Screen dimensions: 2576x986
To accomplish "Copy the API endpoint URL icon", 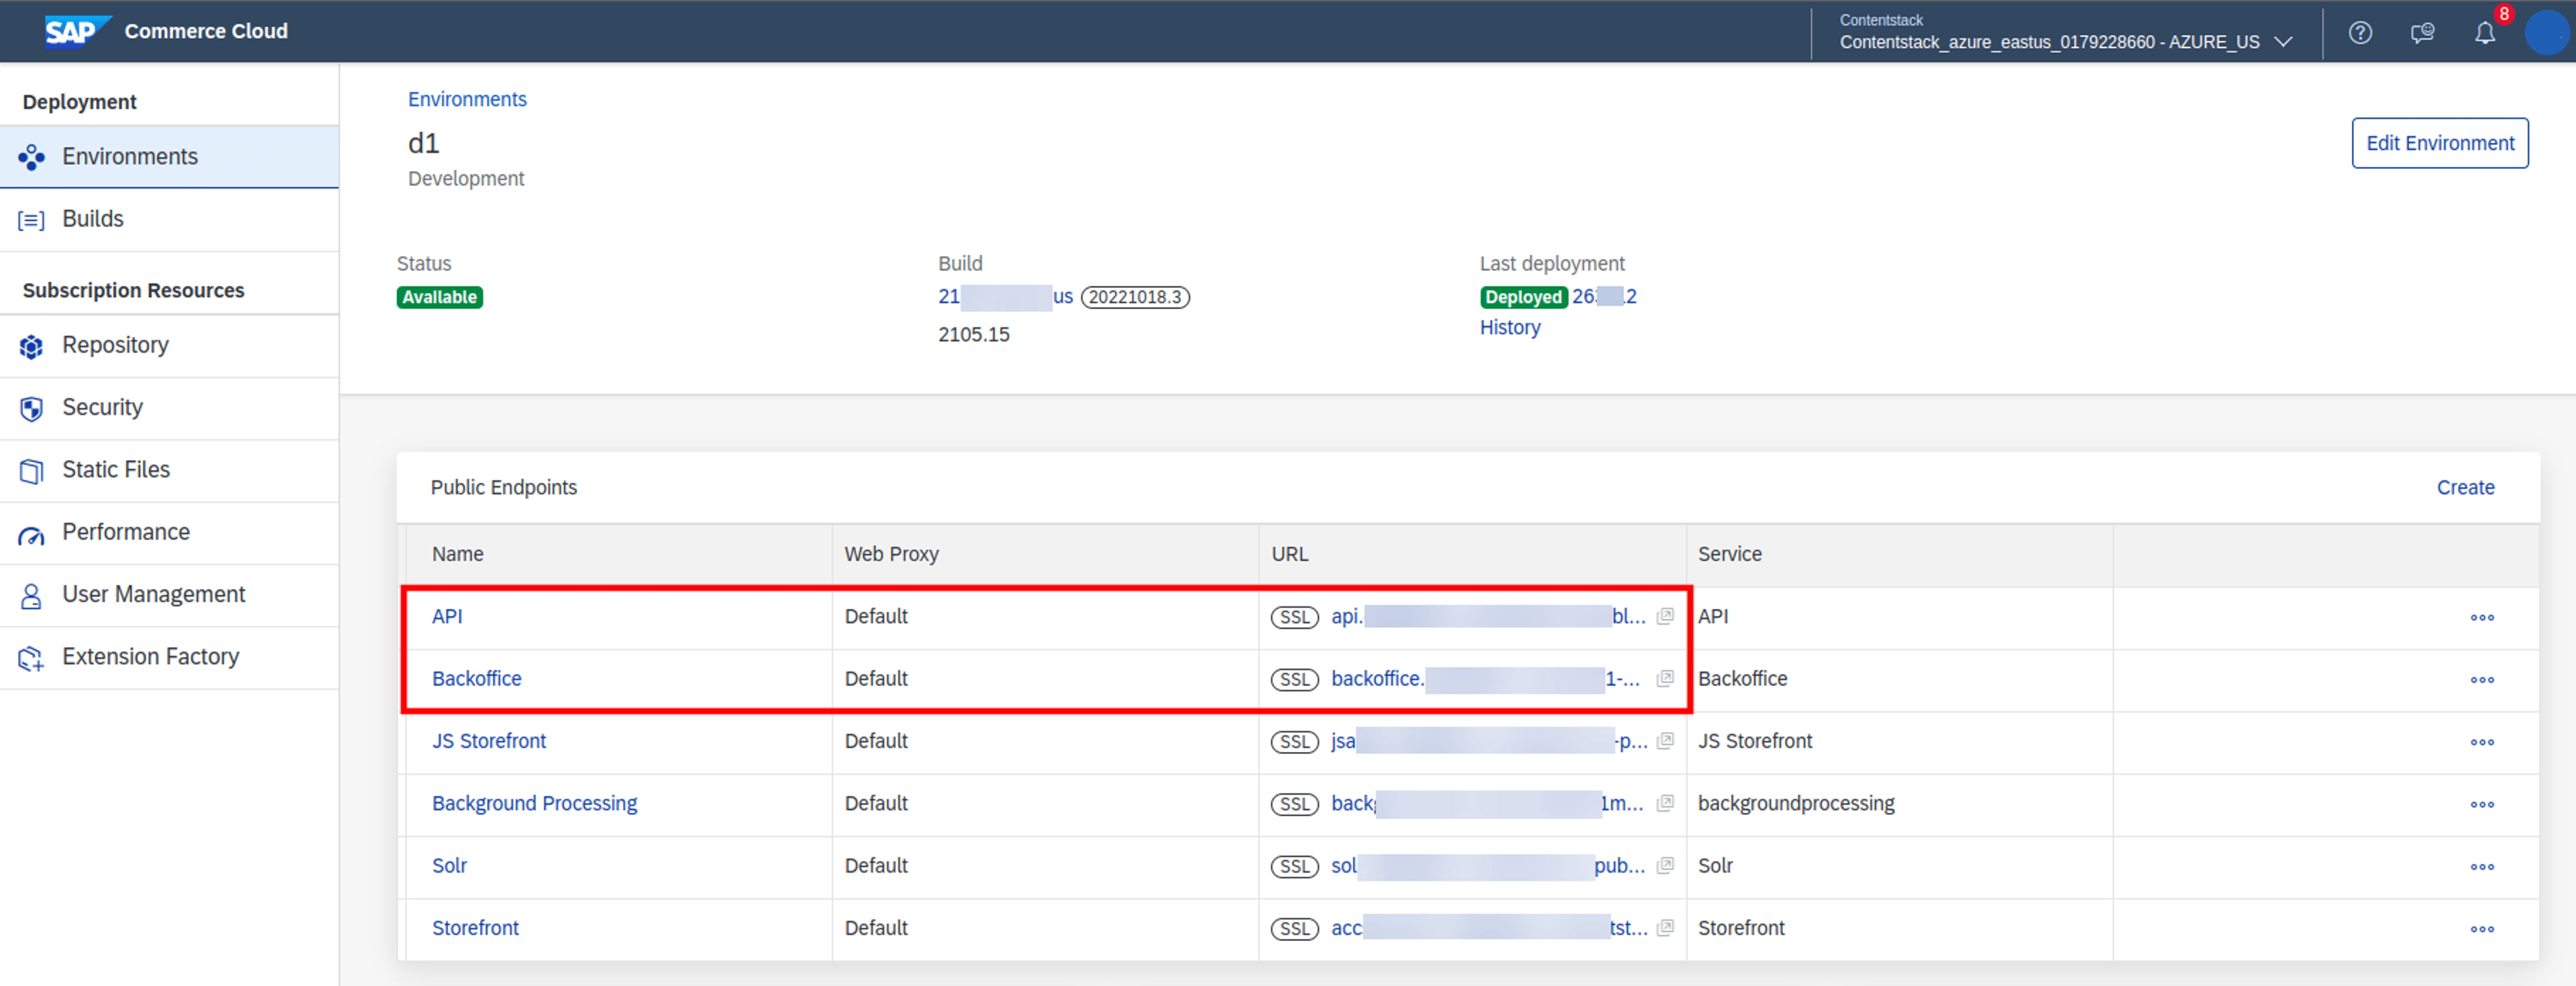I will click(1665, 616).
